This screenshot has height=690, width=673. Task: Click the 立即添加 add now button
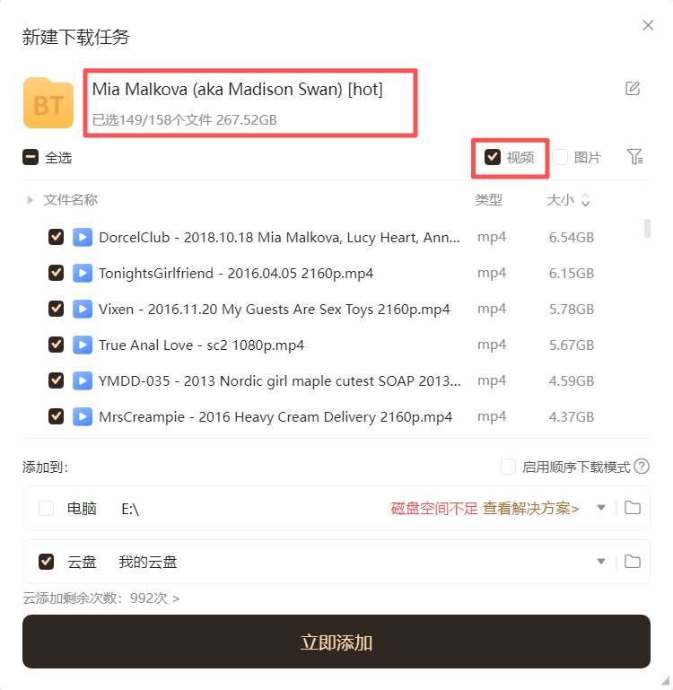[x=336, y=642]
